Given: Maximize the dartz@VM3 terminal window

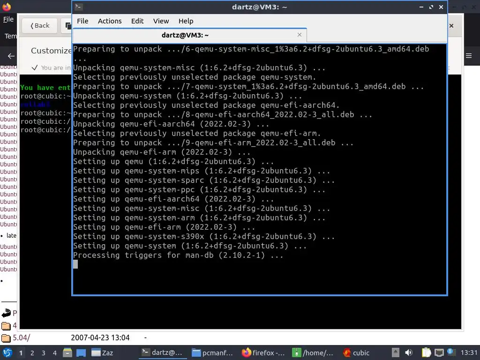Looking at the screenshot, I should pos(431,7).
